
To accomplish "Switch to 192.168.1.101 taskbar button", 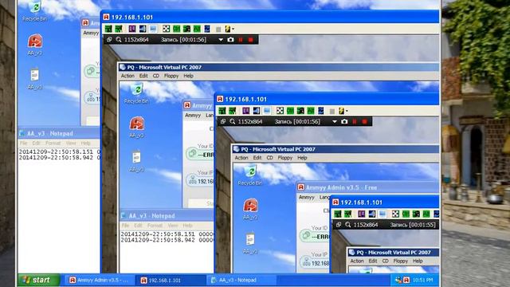I will (171, 280).
